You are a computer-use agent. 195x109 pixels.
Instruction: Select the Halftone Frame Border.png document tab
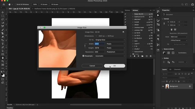tap(55, 9)
